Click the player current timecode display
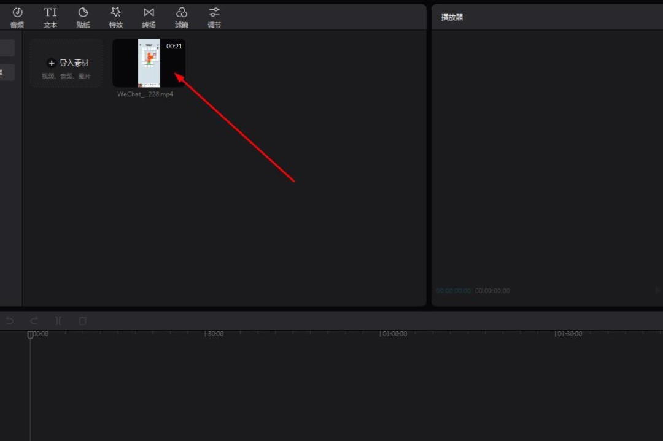 point(453,291)
